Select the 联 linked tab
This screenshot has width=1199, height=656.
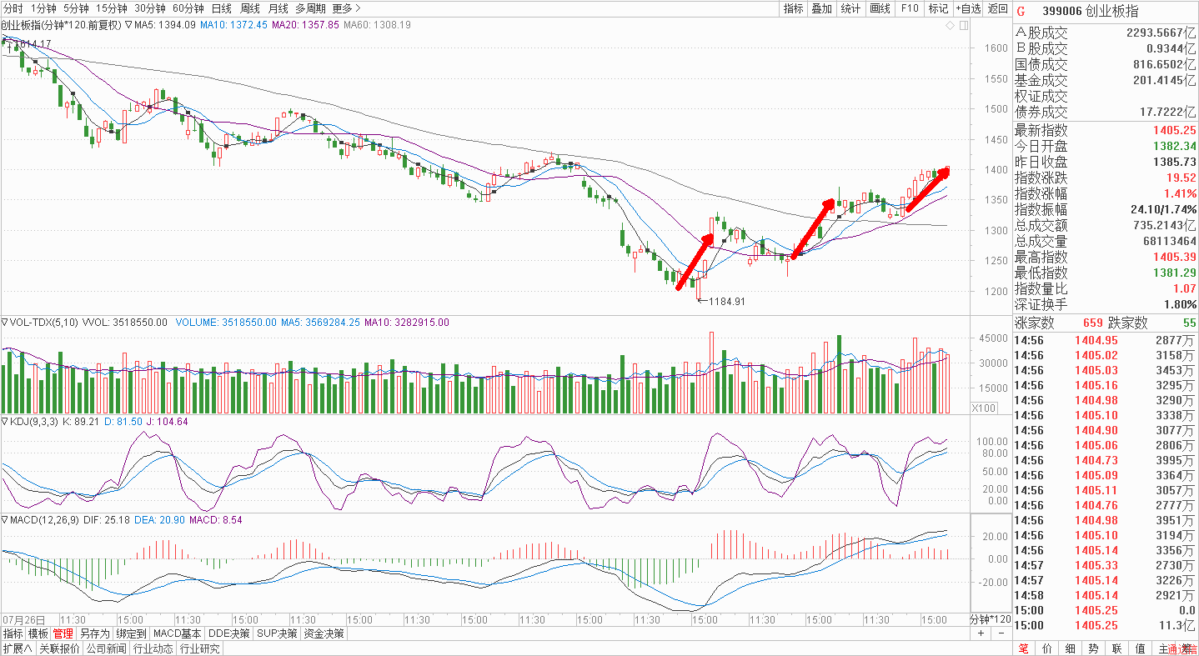point(1116,648)
